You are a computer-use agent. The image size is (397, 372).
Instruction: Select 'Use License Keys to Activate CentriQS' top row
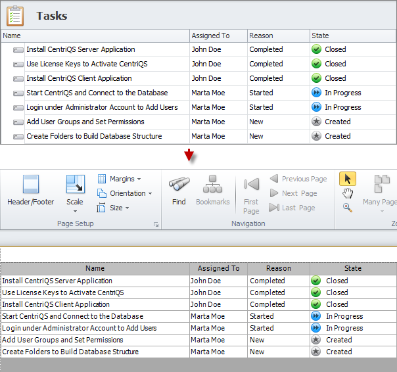[x=87, y=64]
